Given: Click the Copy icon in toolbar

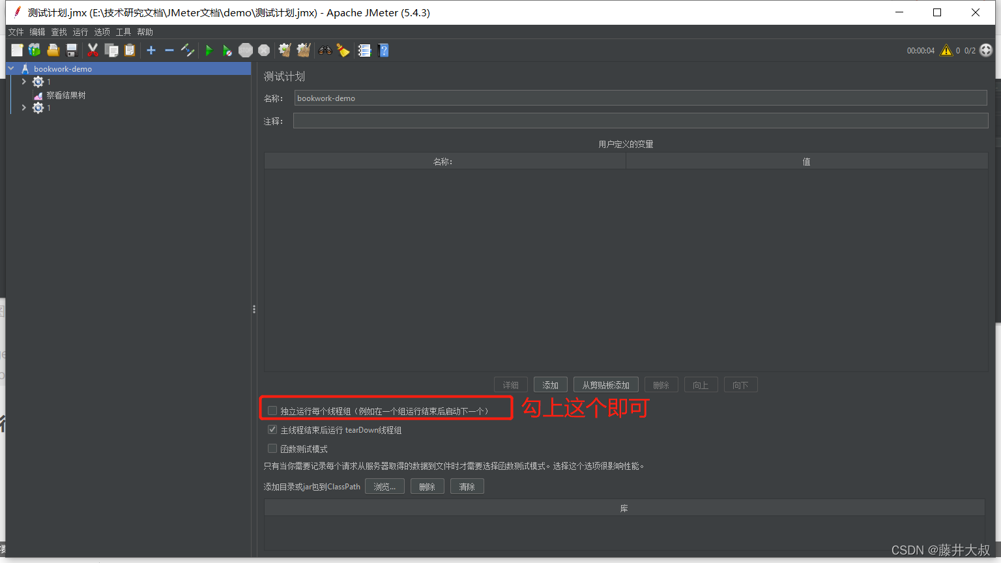Looking at the screenshot, I should point(111,50).
